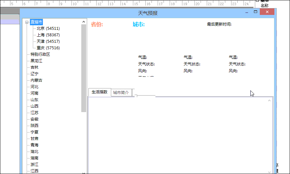290x174 pixels.
Task: Click the 最后更新时间: label
Action: [219, 24]
